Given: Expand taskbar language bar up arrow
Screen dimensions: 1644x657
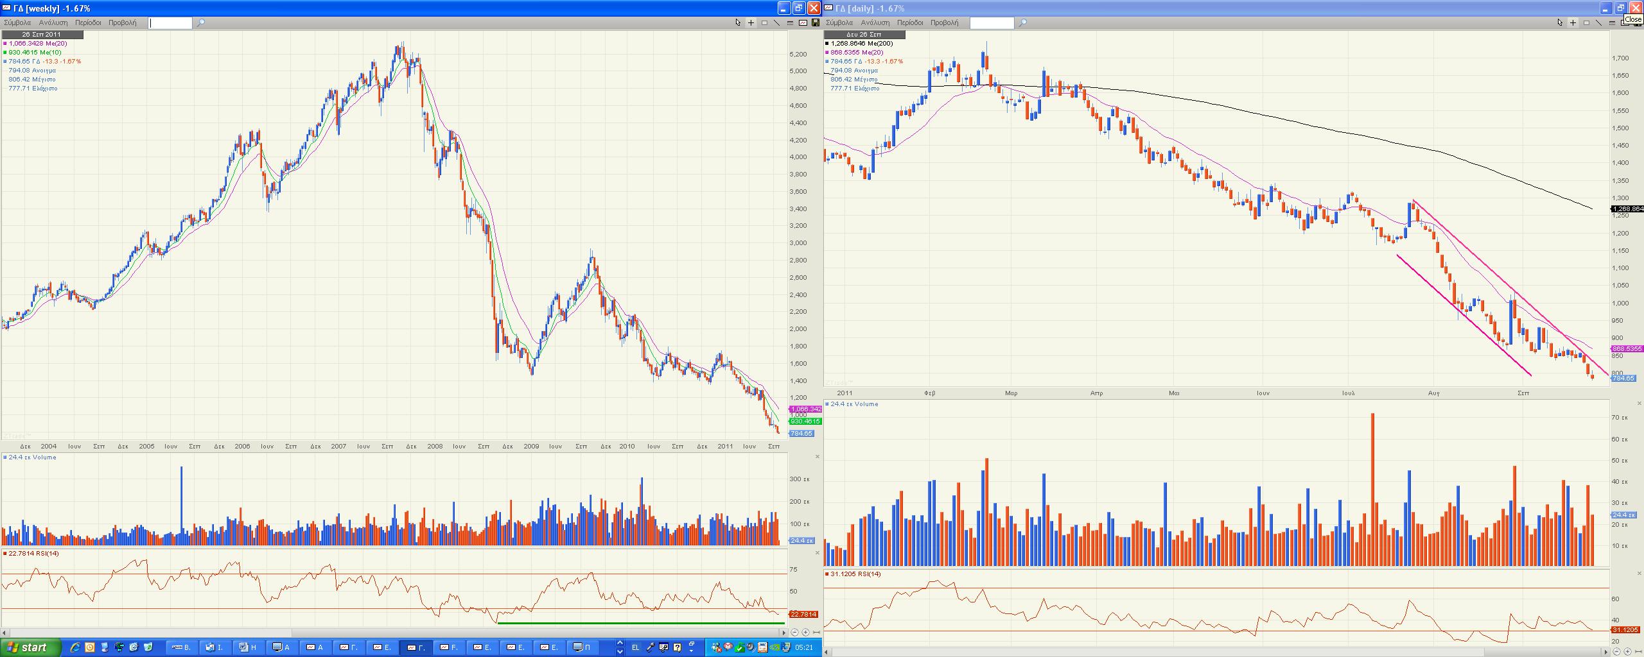Looking at the screenshot, I should click(620, 643).
